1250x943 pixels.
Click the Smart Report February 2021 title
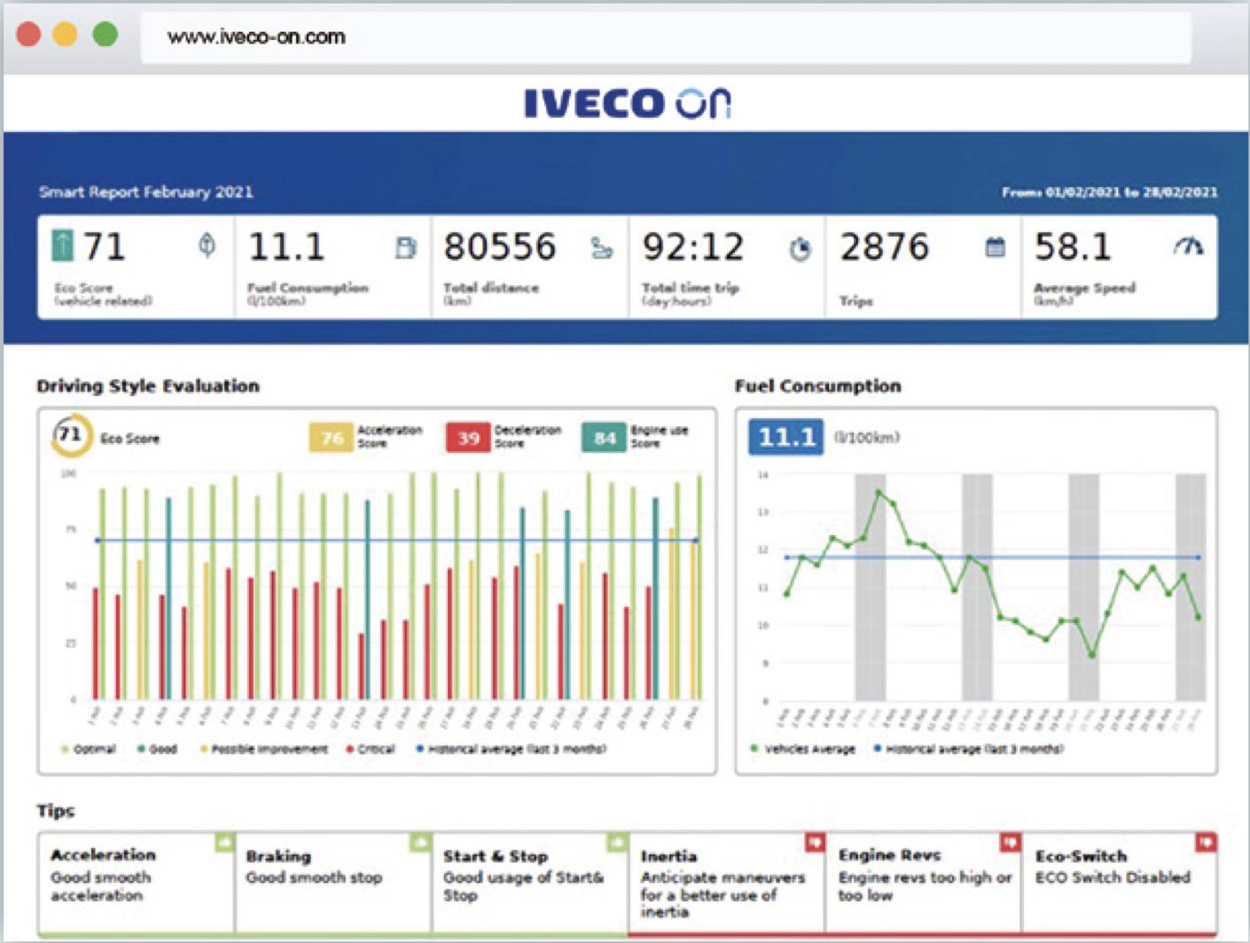(145, 191)
